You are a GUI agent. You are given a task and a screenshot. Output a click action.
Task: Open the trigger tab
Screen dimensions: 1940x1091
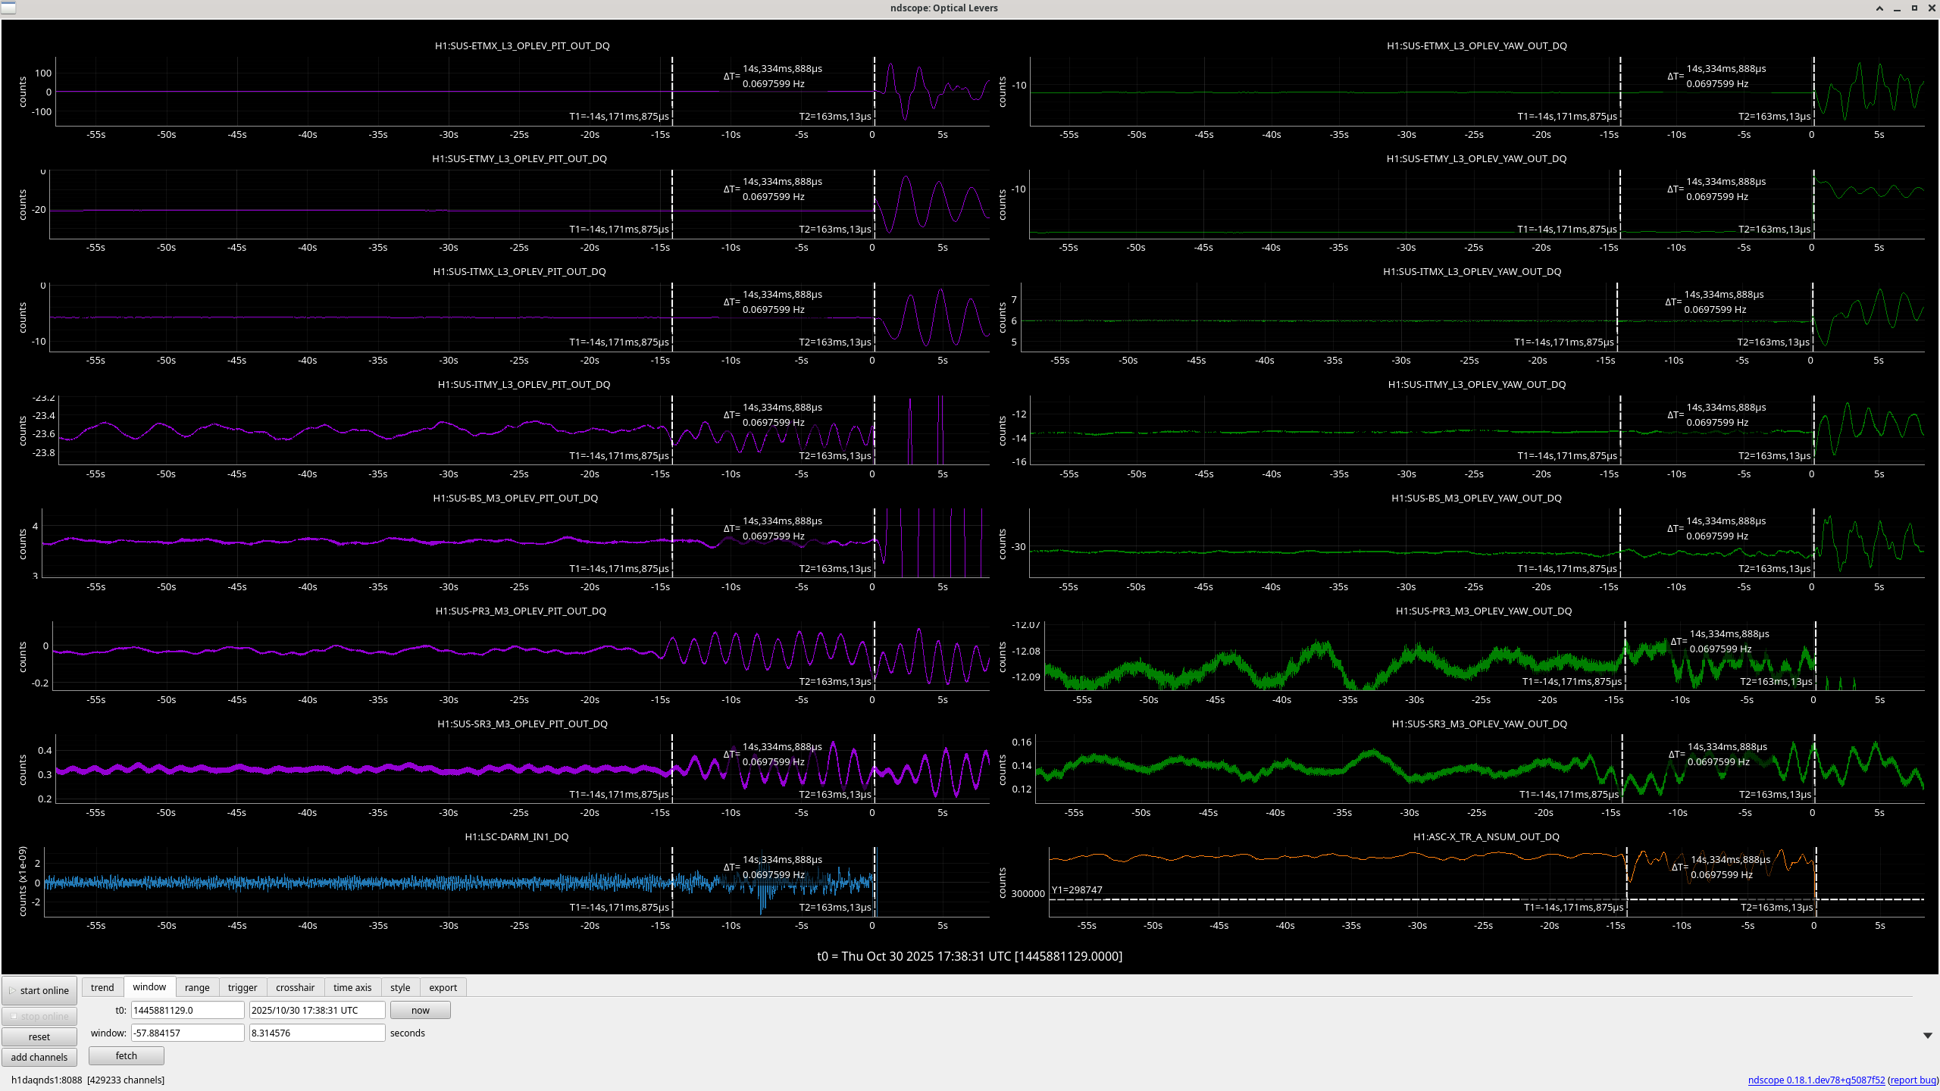pyautogui.click(x=242, y=987)
